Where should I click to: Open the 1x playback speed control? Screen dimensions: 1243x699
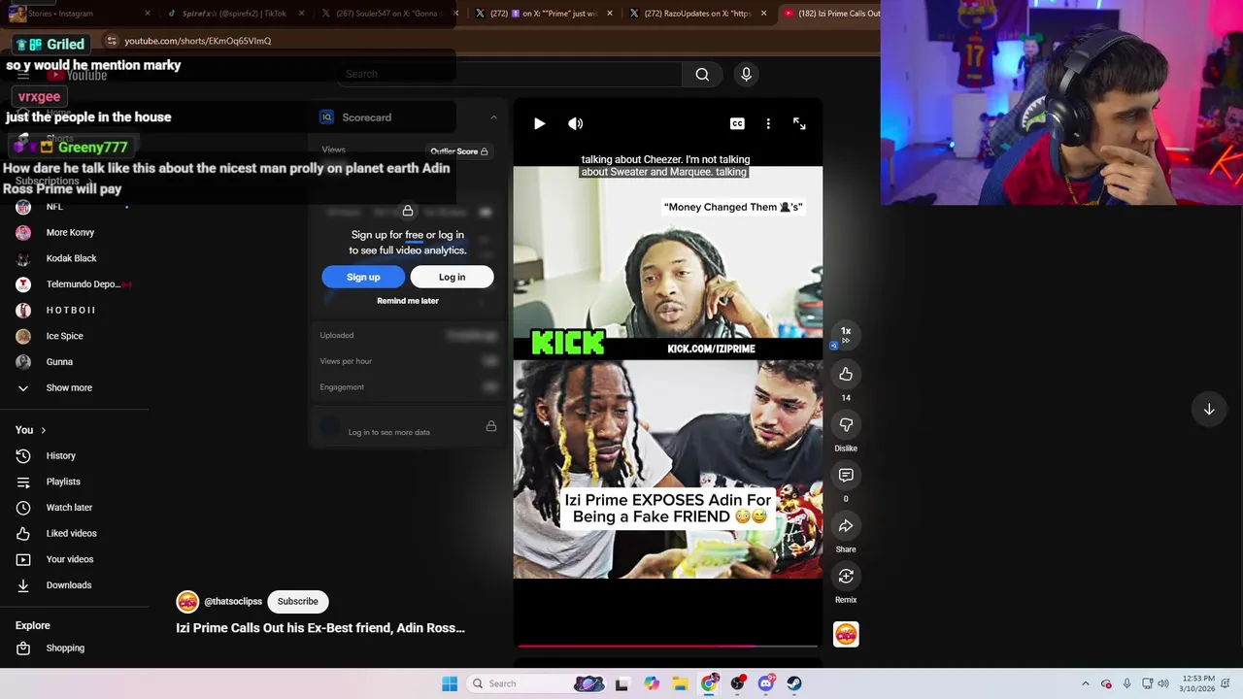846,335
